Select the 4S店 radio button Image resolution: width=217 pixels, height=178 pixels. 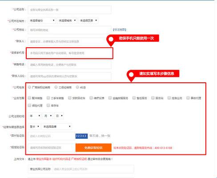77,87
